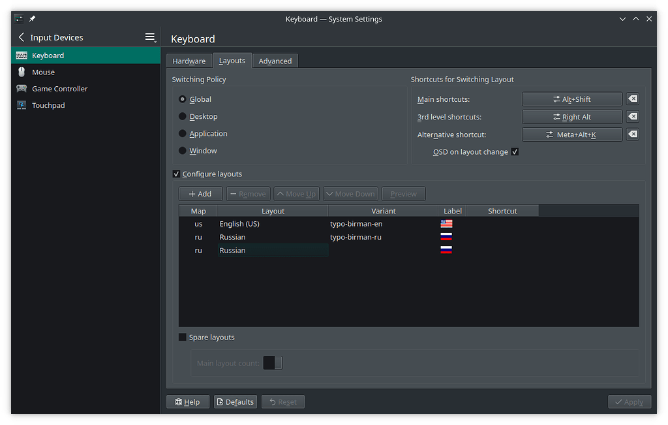Open the Hardware tab
This screenshot has width=668, height=425.
click(x=189, y=60)
